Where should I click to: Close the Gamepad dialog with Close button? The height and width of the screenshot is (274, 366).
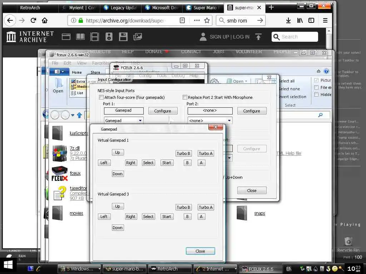(200, 251)
